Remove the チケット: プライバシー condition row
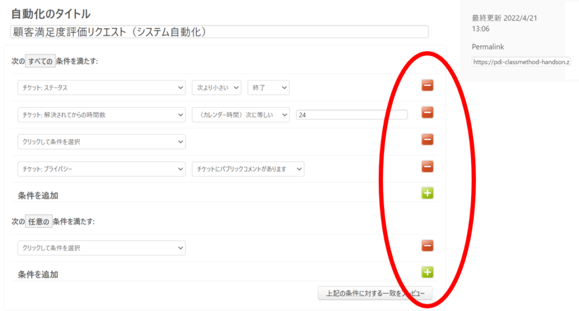 coord(427,167)
